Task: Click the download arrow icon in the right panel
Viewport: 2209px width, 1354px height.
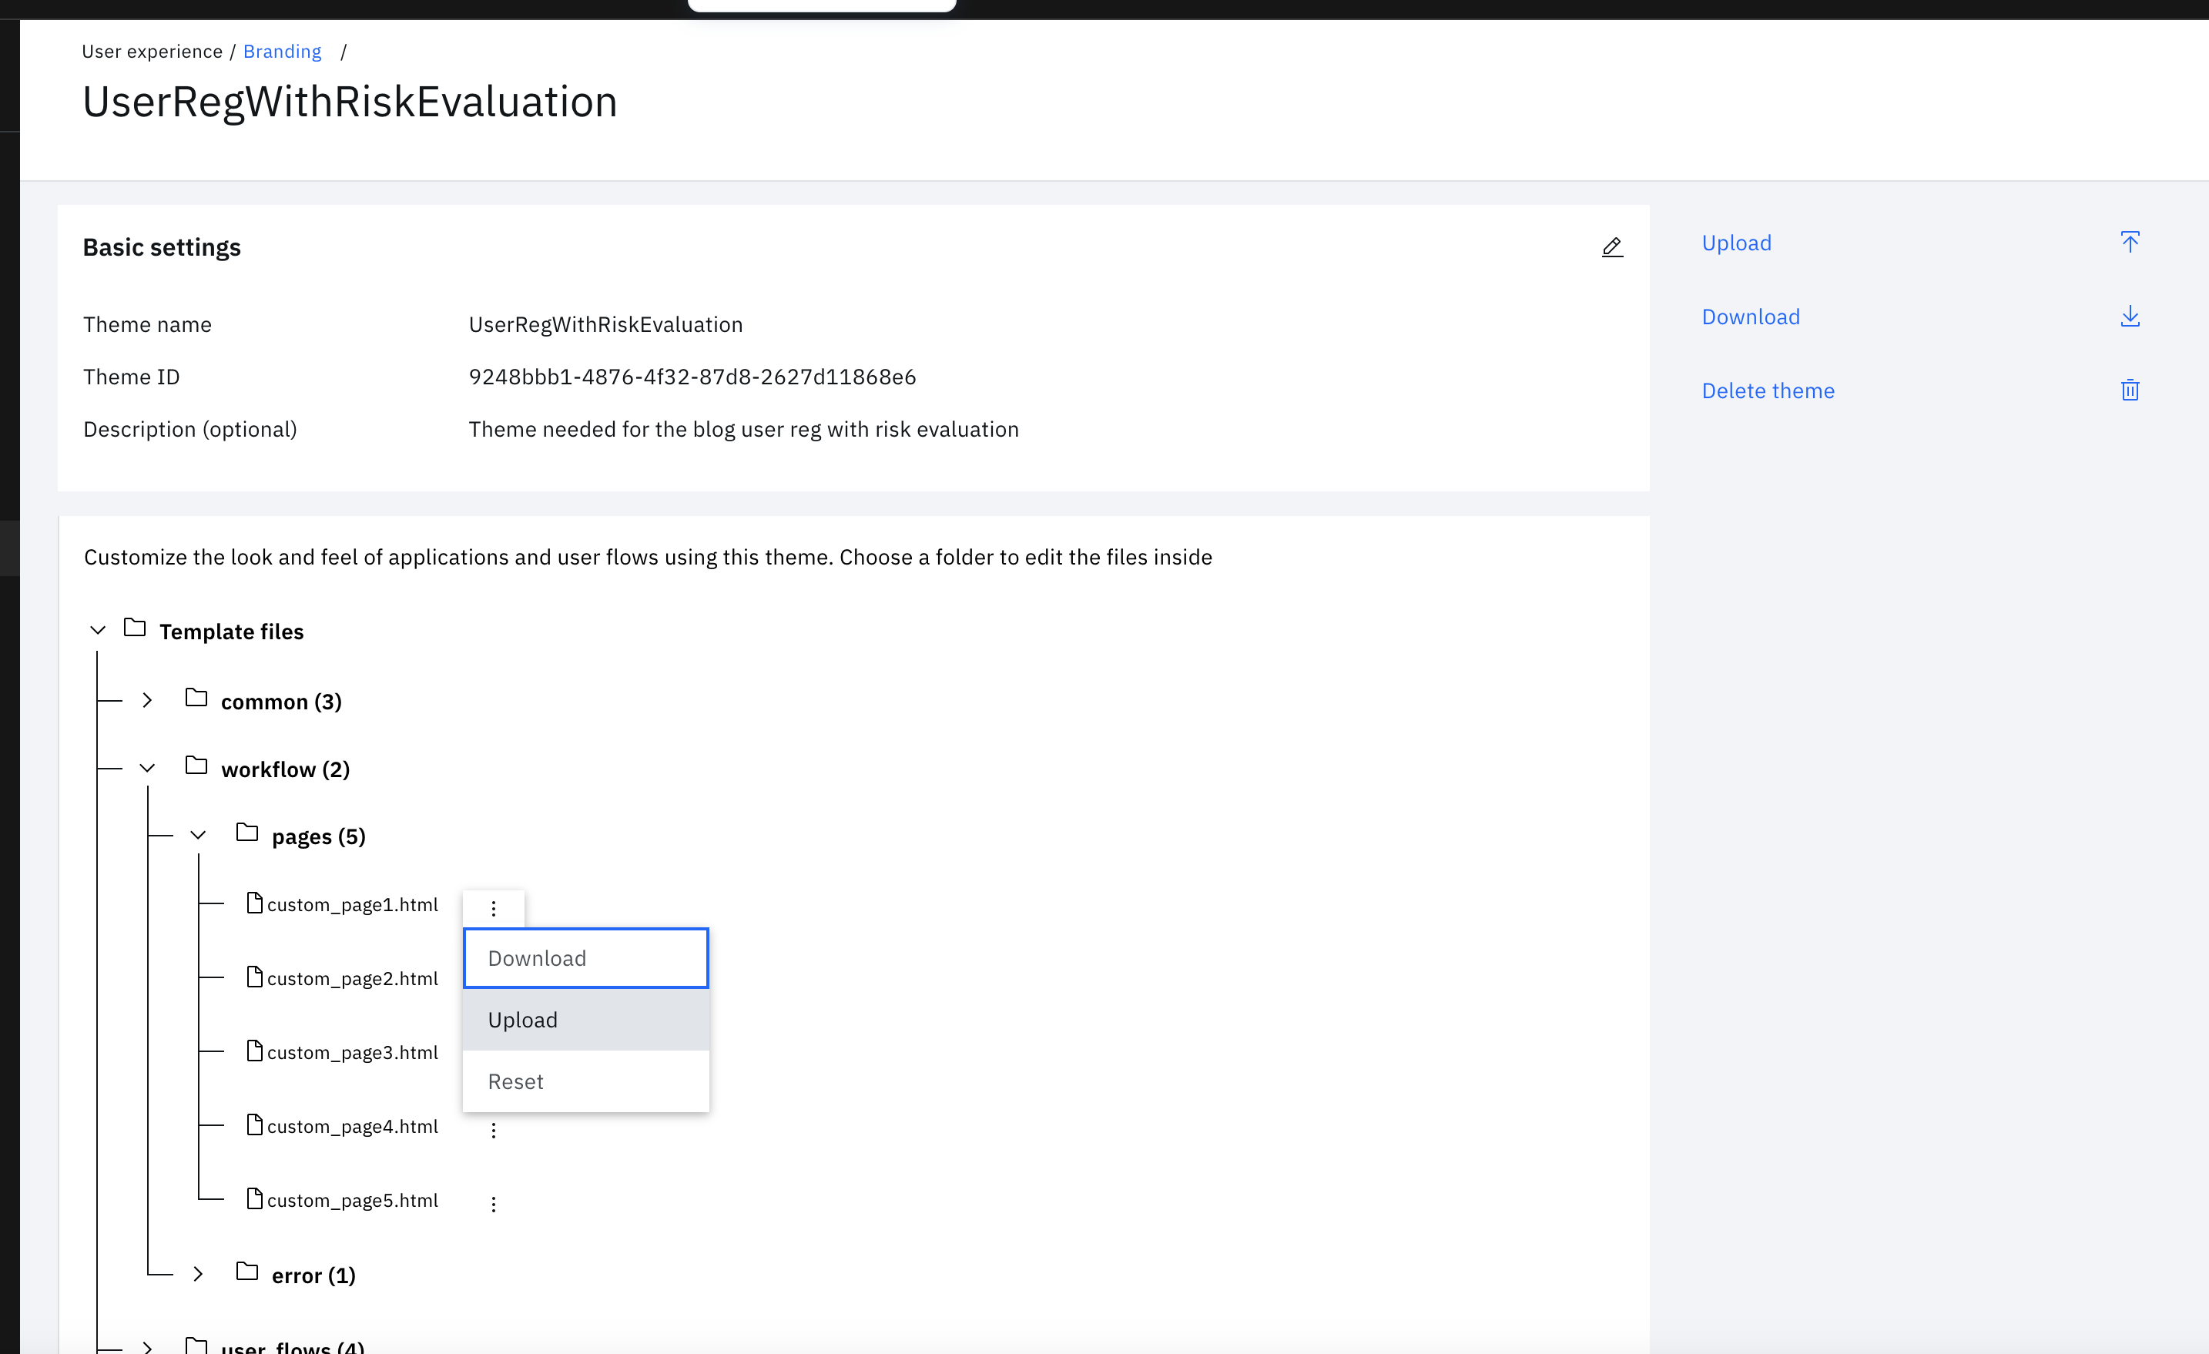Action: click(x=2130, y=317)
